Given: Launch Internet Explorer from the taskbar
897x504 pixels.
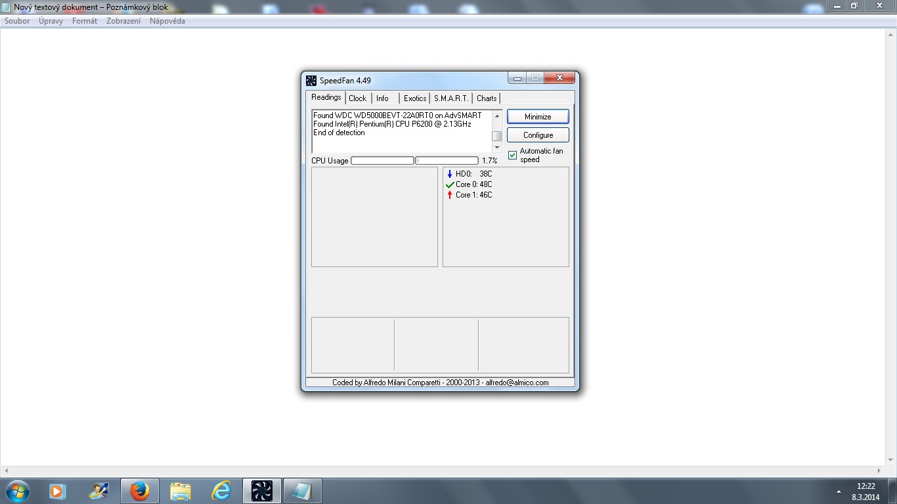Looking at the screenshot, I should tap(221, 491).
